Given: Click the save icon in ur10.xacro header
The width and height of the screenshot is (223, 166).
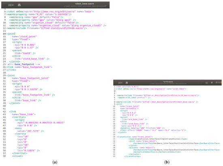Looking at the screenshot, I should click(206, 83).
